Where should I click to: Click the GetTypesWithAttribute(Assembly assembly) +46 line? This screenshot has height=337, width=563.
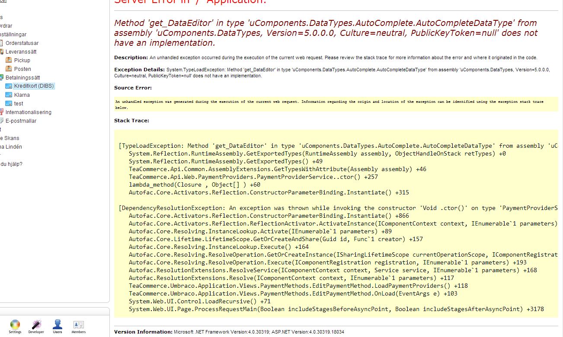coord(277,169)
